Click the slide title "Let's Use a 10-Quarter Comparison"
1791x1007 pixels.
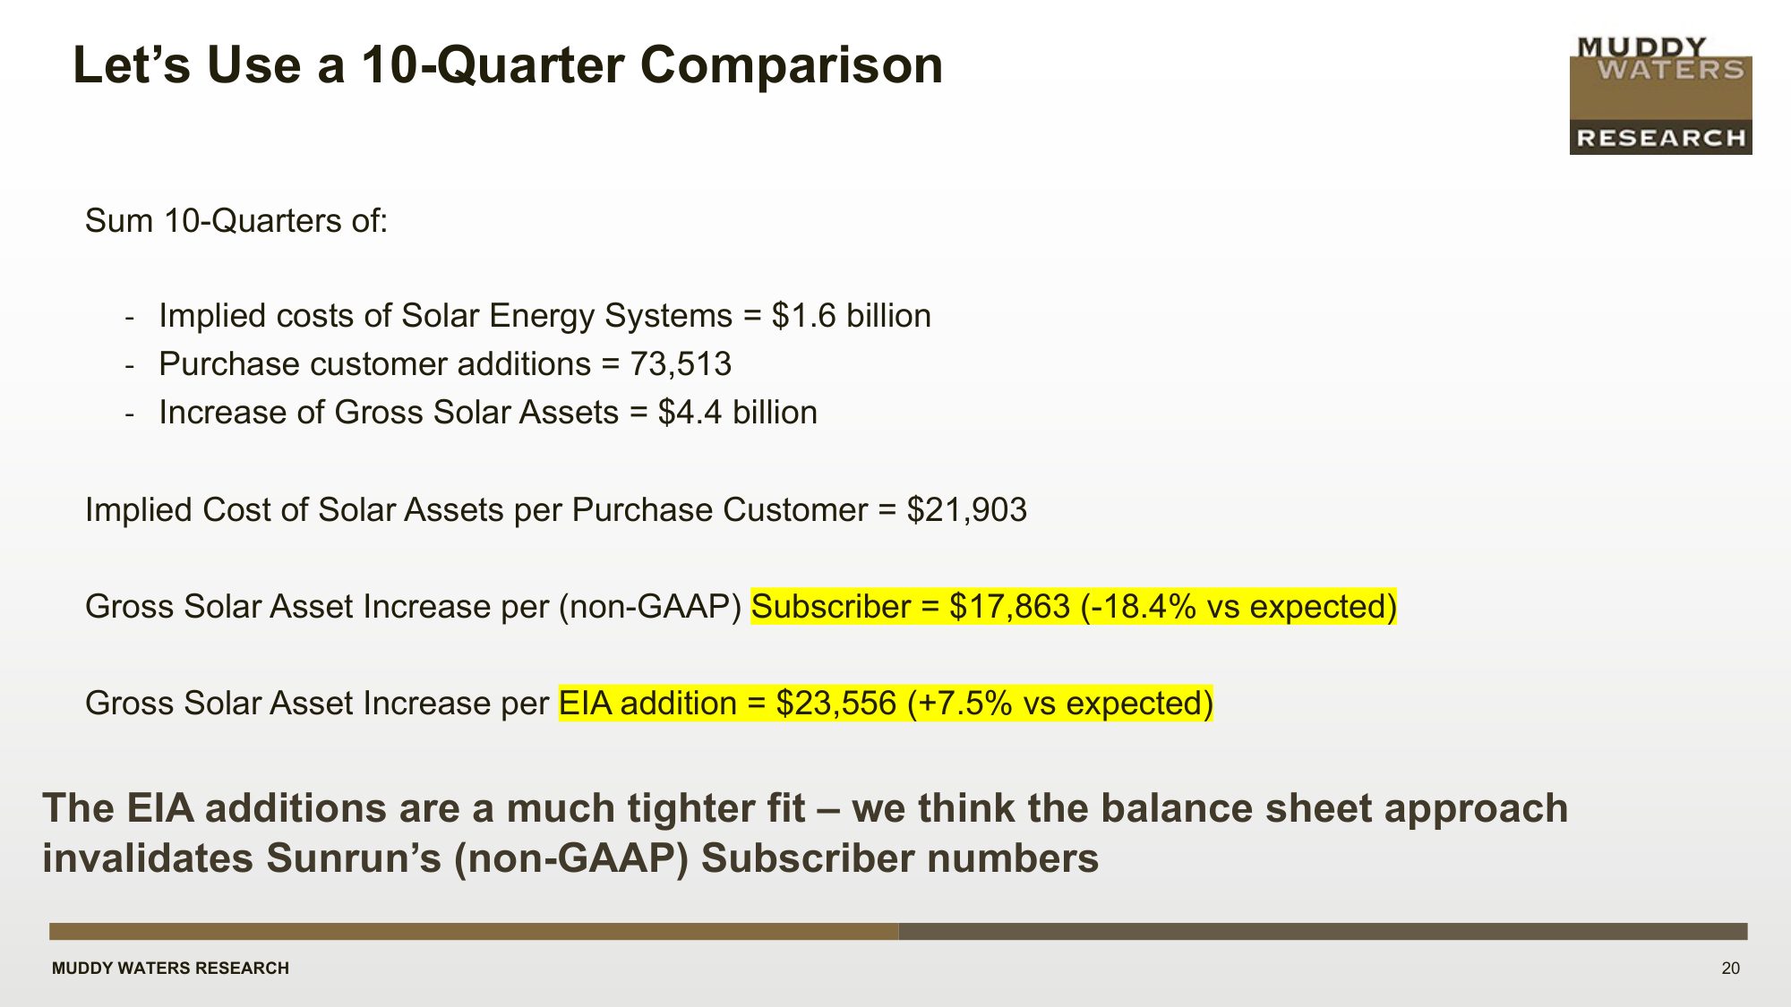click(x=508, y=65)
